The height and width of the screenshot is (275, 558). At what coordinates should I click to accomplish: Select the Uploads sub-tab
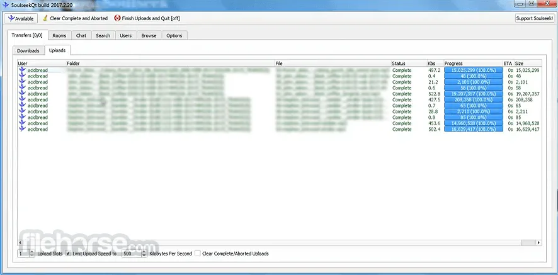(x=57, y=50)
